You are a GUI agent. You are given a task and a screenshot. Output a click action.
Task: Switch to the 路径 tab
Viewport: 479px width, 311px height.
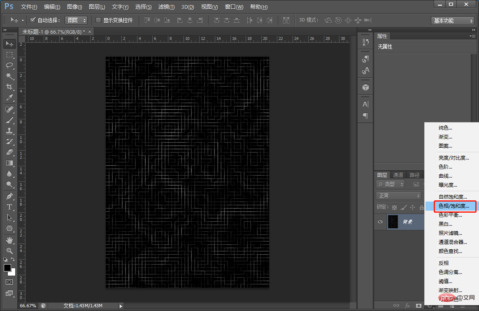pyautogui.click(x=414, y=175)
